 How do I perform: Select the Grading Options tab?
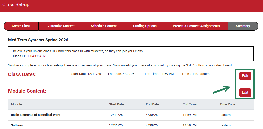click(x=145, y=26)
